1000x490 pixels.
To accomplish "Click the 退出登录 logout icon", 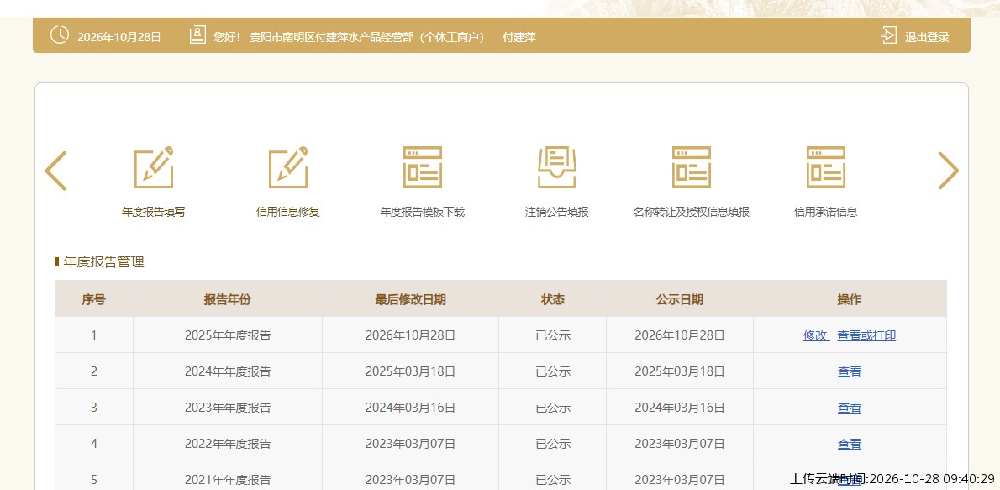I will pos(888,35).
